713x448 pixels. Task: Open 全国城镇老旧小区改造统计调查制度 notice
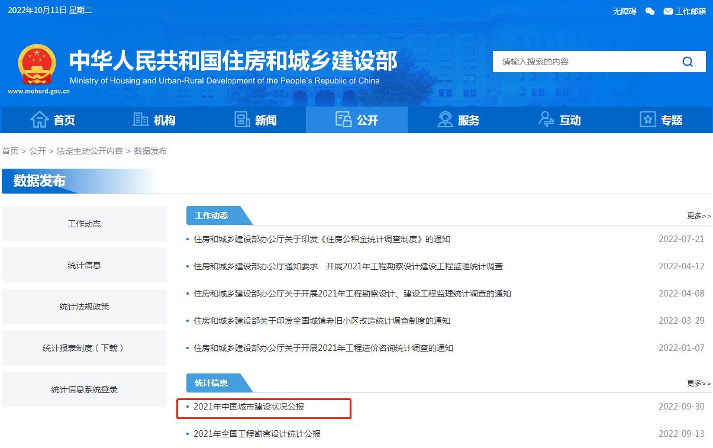322,321
